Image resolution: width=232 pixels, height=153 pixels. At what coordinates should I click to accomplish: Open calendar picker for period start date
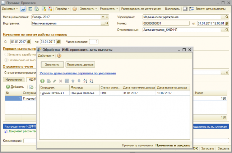pos(29,42)
